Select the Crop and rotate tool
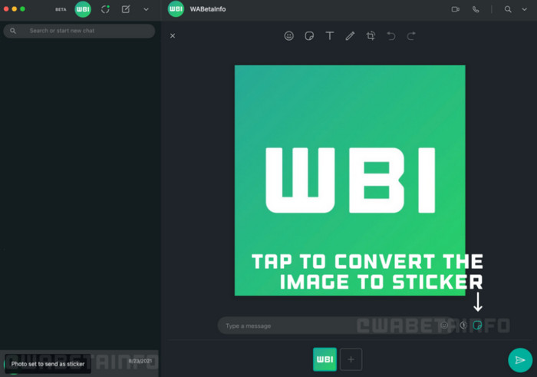The image size is (537, 377). 371,35
